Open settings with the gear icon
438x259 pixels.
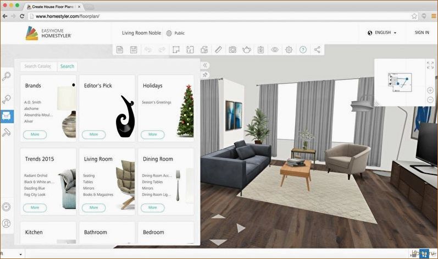289,49
